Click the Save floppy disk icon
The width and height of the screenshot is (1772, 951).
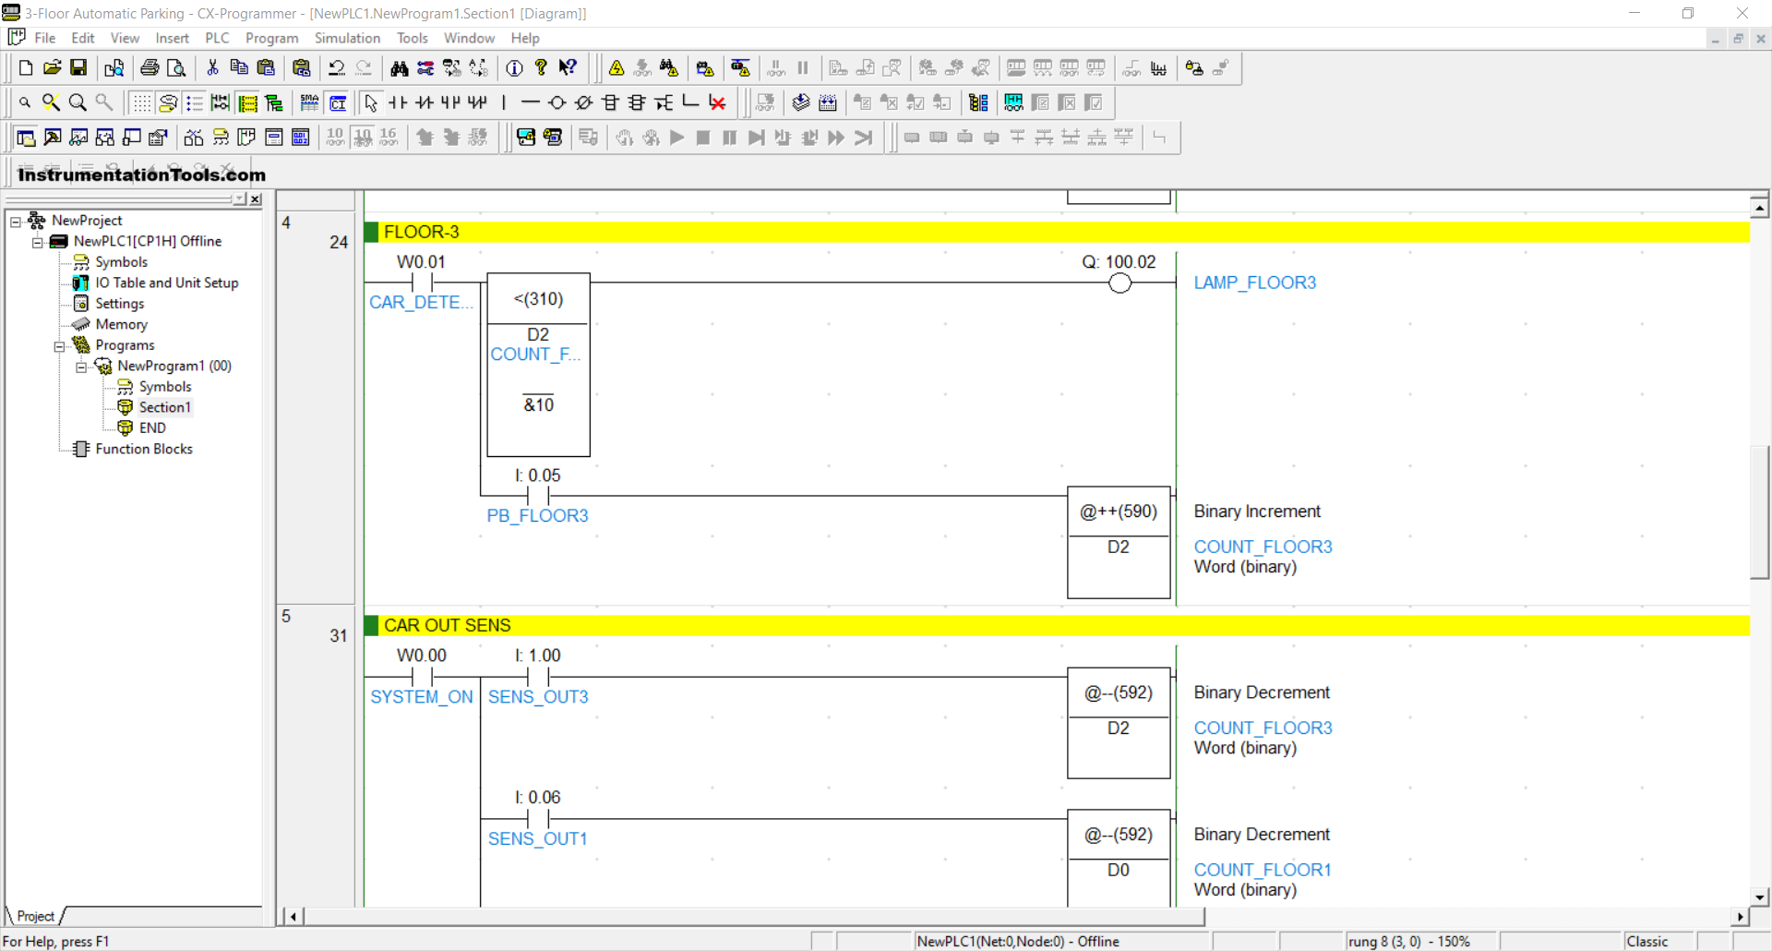click(x=78, y=68)
